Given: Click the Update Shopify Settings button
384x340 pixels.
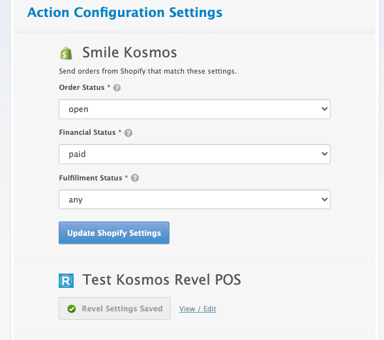Looking at the screenshot, I should click(114, 233).
